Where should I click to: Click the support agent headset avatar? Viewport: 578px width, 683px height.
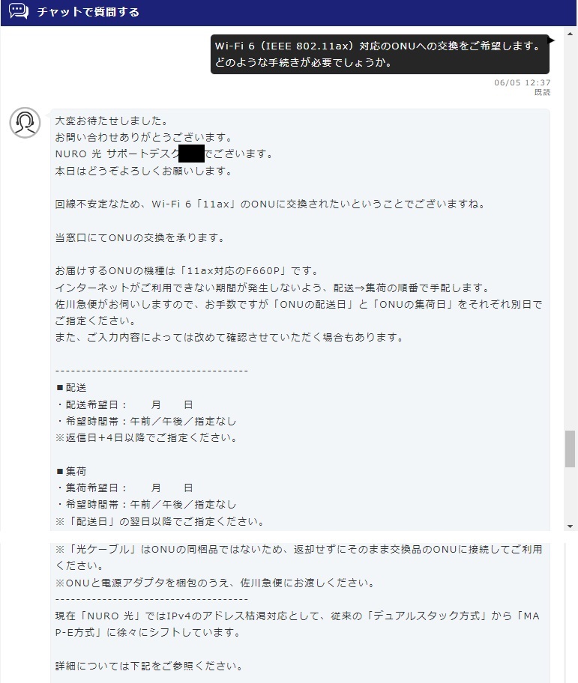(25, 123)
